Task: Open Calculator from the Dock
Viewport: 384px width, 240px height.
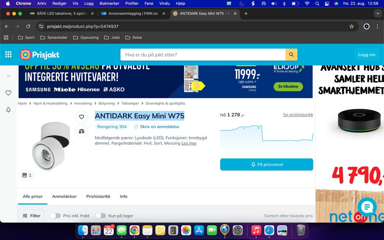Action: pyautogui.click(x=173, y=230)
